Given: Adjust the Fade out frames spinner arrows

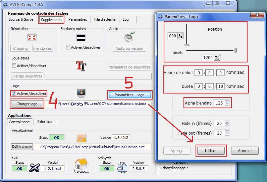Looking at the screenshot, I should pyautogui.click(x=227, y=133).
